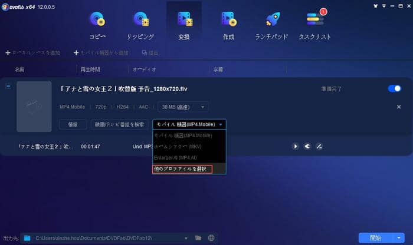Click the 00:01:47 duration value
The width and height of the screenshot is (413, 245).
click(90, 147)
